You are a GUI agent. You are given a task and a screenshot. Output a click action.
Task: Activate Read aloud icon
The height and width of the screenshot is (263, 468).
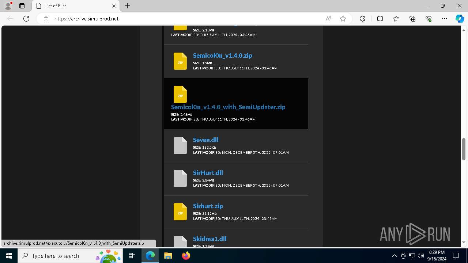point(328,19)
